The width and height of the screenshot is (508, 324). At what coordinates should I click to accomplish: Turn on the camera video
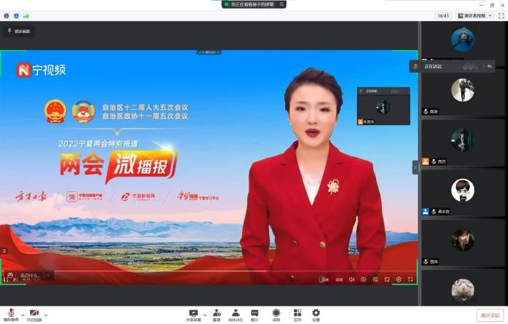(34, 313)
